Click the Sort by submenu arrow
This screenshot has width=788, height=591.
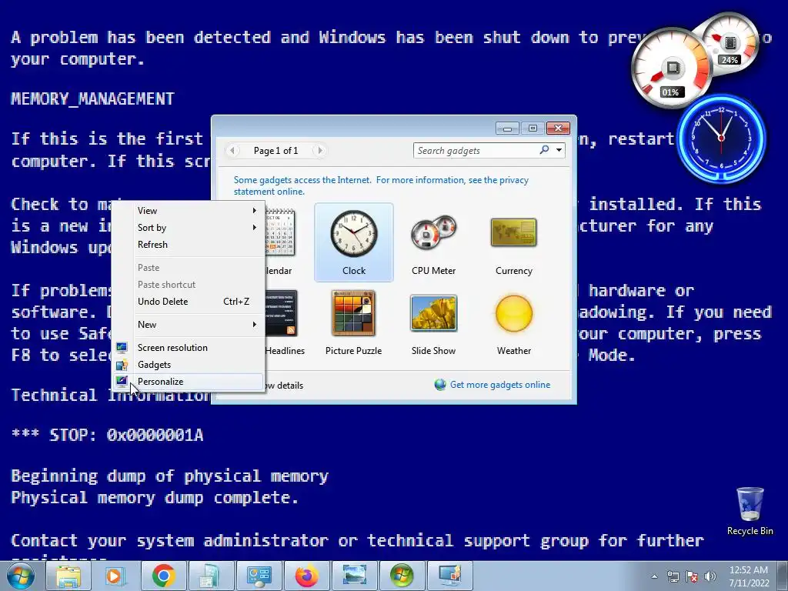pos(254,228)
